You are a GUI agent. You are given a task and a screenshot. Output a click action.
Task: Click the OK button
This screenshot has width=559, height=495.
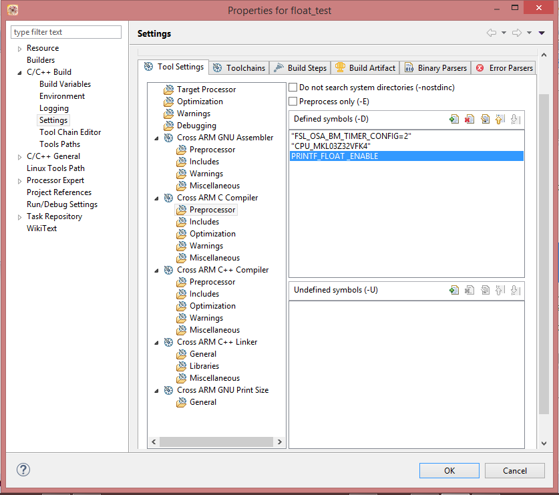pyautogui.click(x=449, y=470)
